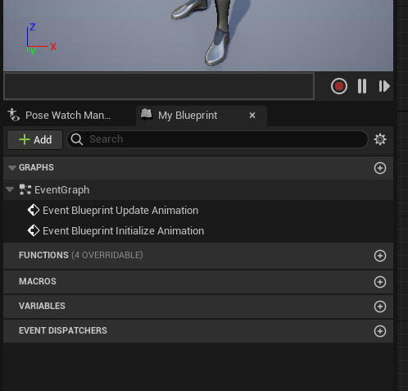Add a new macro with plus icon
This screenshot has width=408, height=391.
pyautogui.click(x=380, y=282)
